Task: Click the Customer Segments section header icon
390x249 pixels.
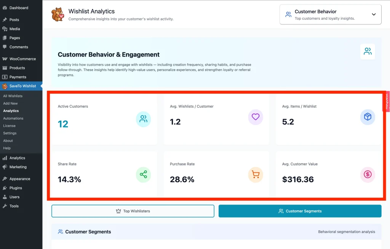Action: point(60,232)
